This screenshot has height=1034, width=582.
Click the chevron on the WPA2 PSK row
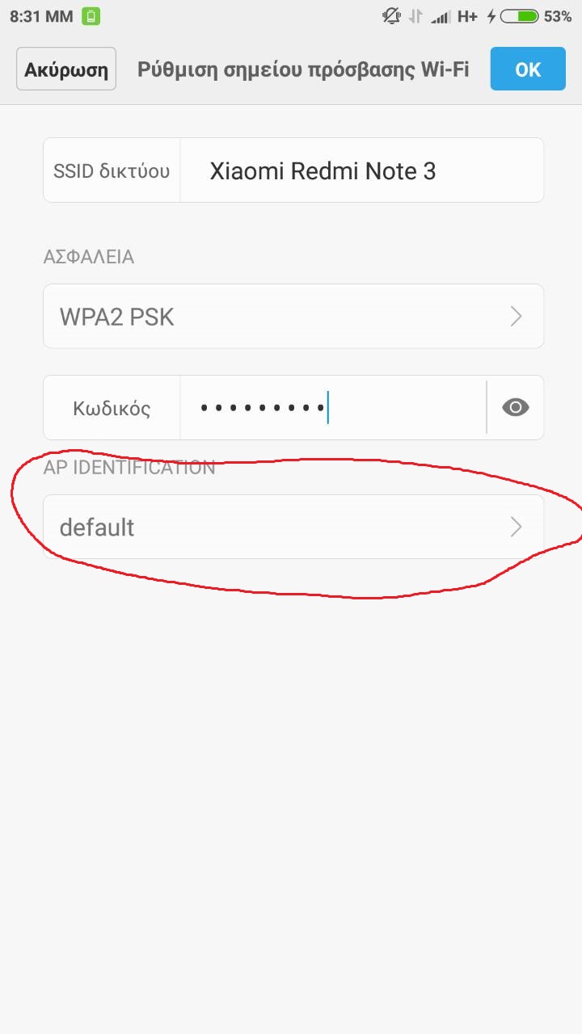click(x=517, y=317)
